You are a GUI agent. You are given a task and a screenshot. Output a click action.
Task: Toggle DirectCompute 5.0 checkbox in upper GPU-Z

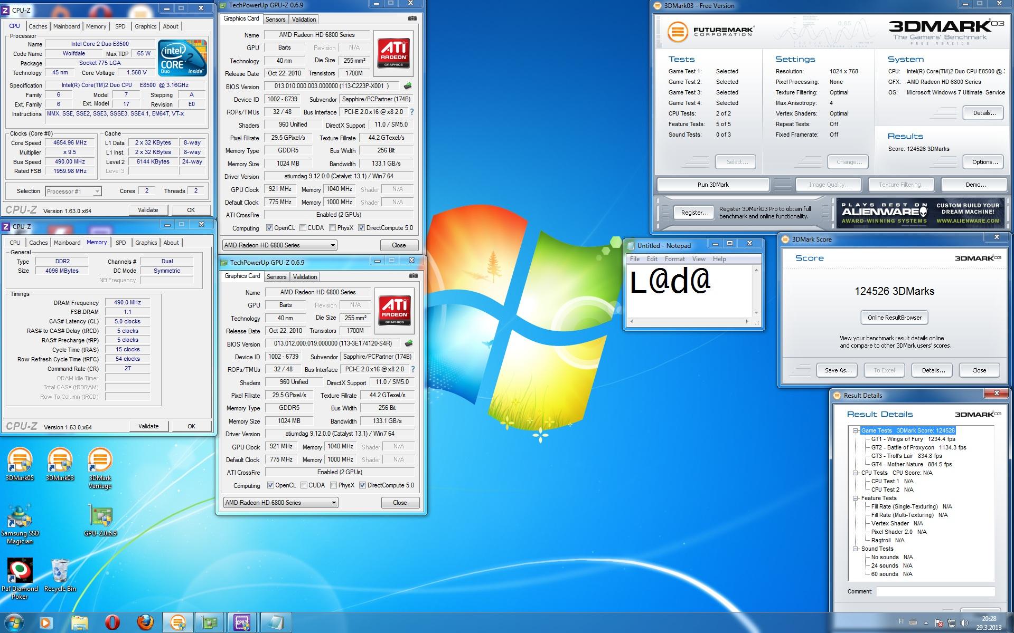[x=361, y=228]
